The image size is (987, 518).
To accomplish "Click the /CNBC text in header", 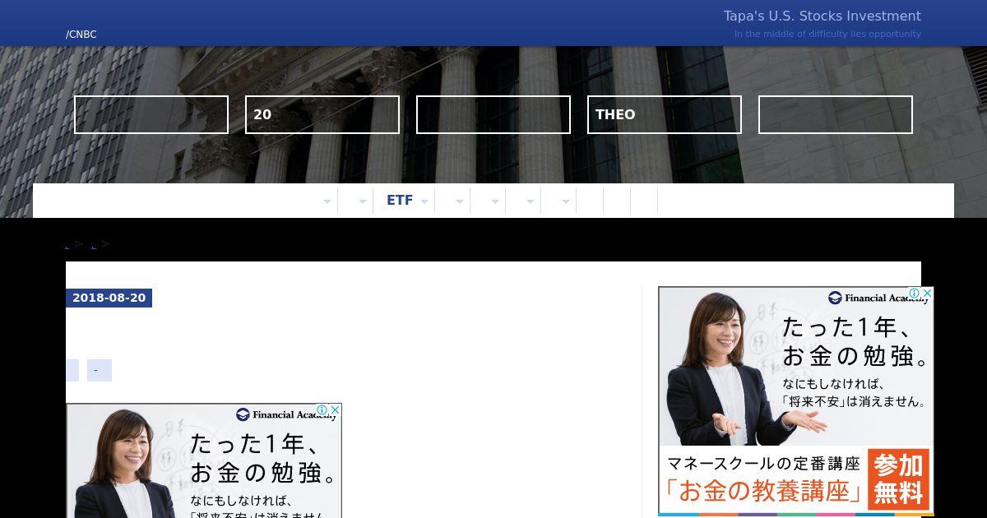I will click(81, 35).
